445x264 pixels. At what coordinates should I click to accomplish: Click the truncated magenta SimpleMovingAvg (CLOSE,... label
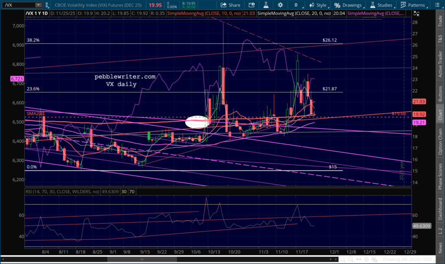(x=375, y=13)
